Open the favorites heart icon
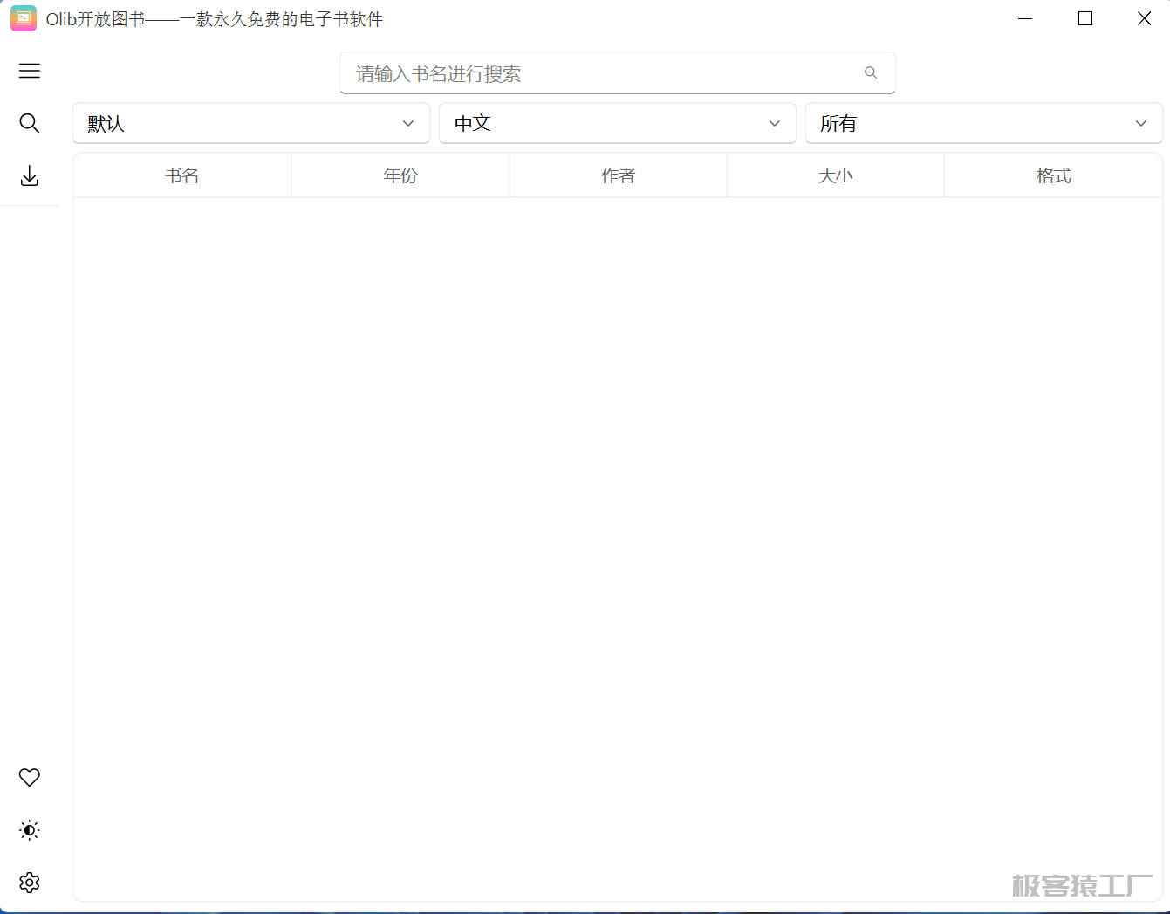The height and width of the screenshot is (914, 1170). [x=30, y=777]
